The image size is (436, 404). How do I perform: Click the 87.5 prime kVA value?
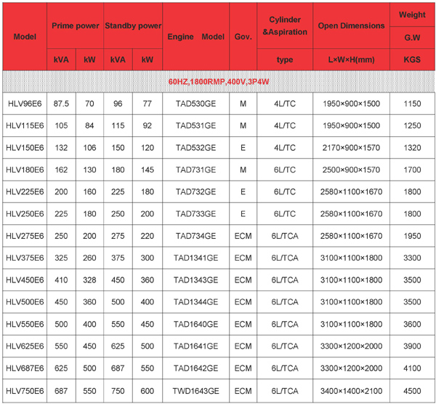point(61,103)
